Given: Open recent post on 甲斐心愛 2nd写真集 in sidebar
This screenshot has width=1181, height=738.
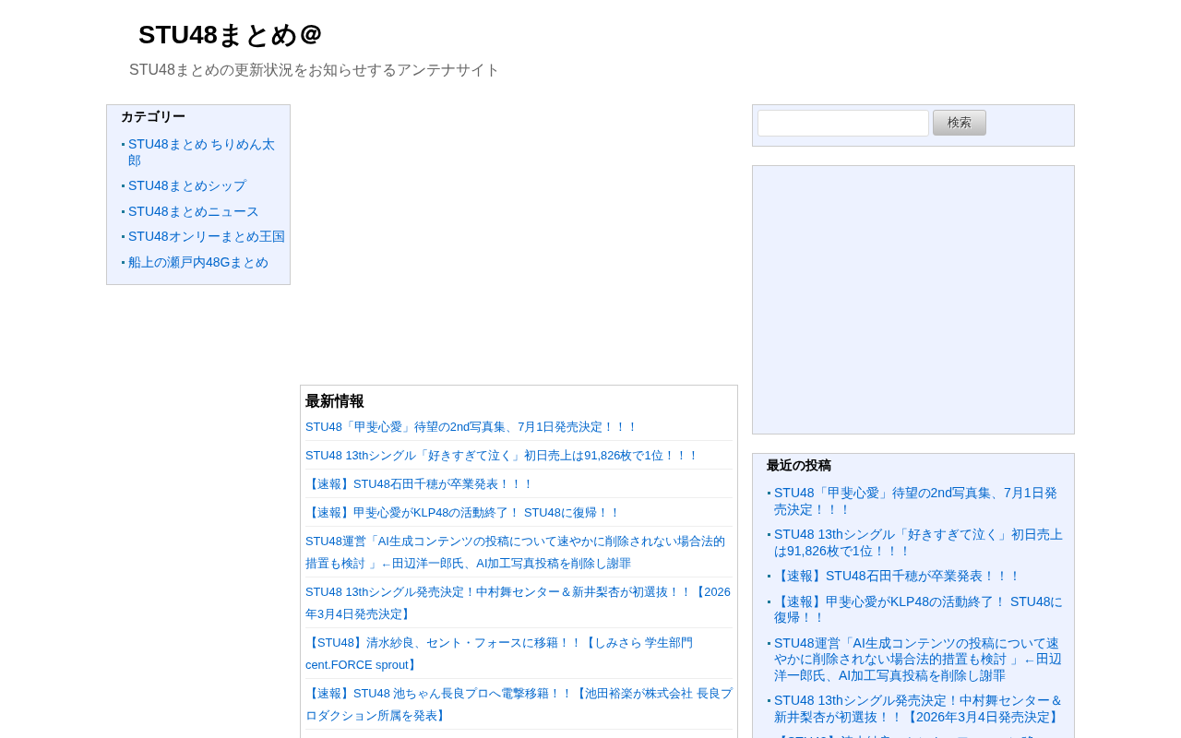Looking at the screenshot, I should point(916,501).
